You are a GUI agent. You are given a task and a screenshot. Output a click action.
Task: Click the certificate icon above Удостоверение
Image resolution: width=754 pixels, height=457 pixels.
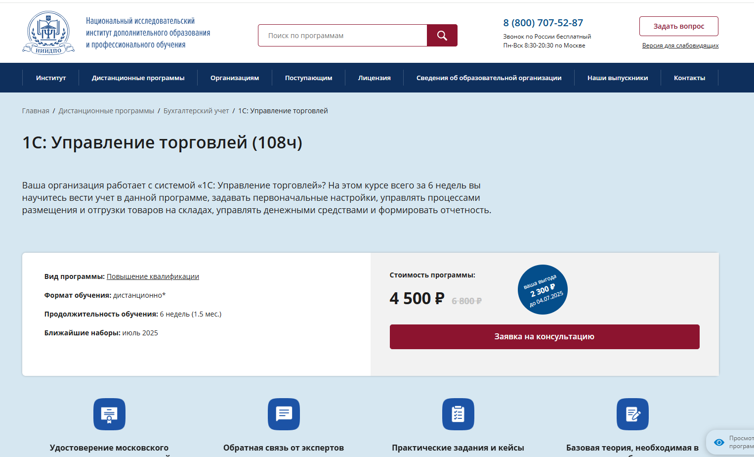109,414
